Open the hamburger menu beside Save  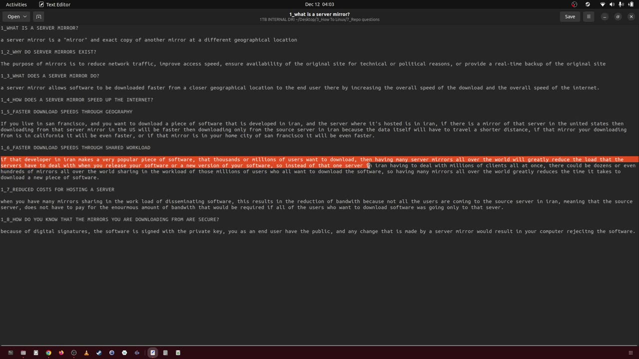[589, 16]
